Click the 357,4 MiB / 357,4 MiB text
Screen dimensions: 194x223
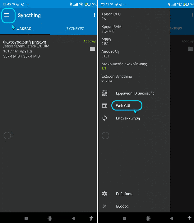21,56
